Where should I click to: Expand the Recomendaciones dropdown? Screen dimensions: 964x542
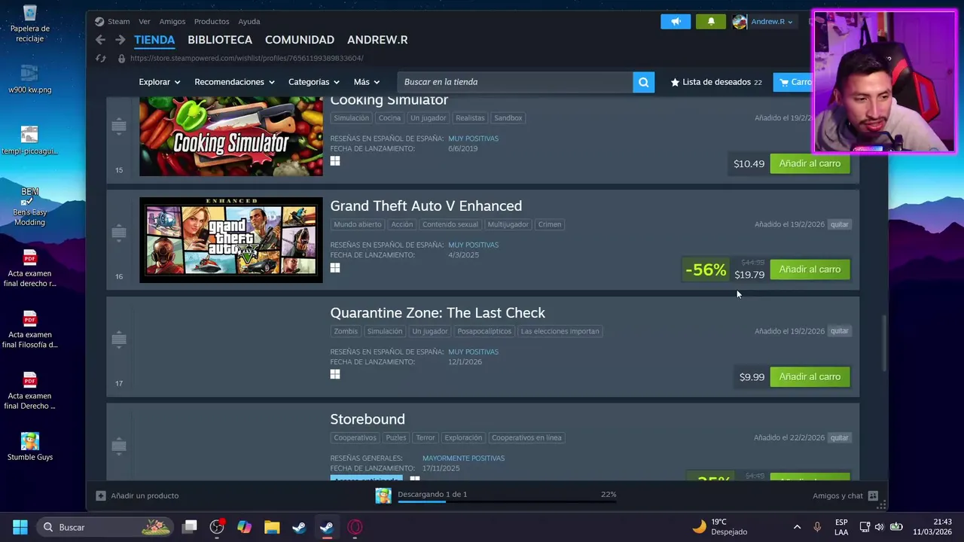[x=234, y=82]
